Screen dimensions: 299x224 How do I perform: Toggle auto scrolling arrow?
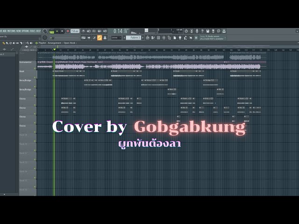(x=89, y=38)
